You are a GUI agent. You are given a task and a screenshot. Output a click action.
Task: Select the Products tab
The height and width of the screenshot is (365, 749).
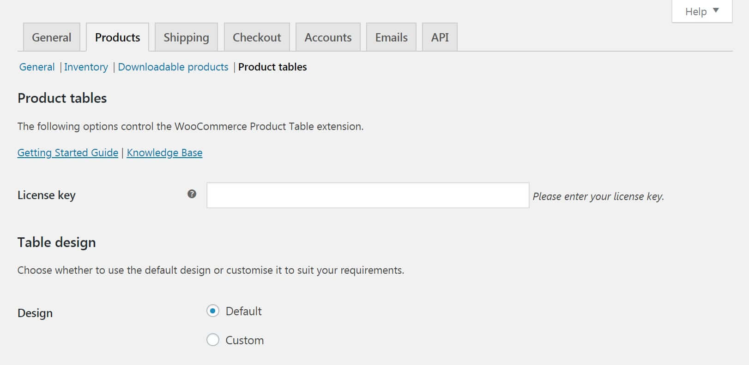tap(117, 37)
